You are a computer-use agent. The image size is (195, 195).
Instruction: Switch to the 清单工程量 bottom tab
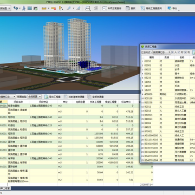pyautogui.click(x=5, y=188)
